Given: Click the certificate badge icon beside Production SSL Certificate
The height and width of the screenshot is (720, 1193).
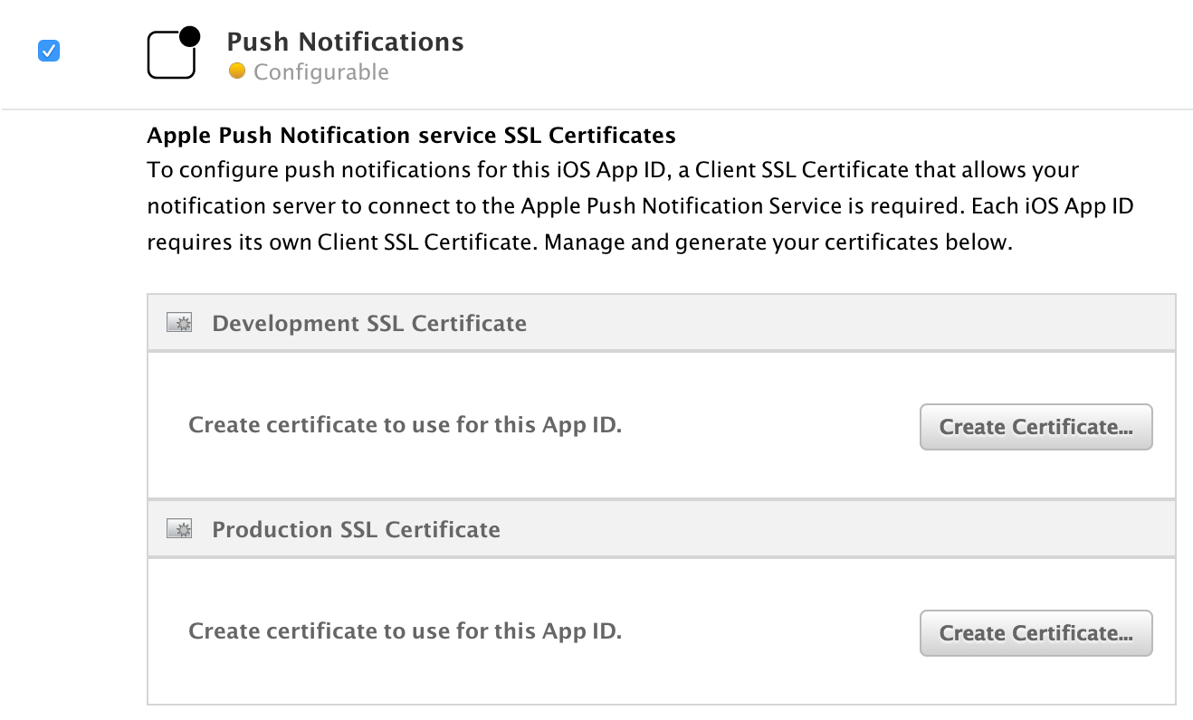Looking at the screenshot, I should 178,528.
